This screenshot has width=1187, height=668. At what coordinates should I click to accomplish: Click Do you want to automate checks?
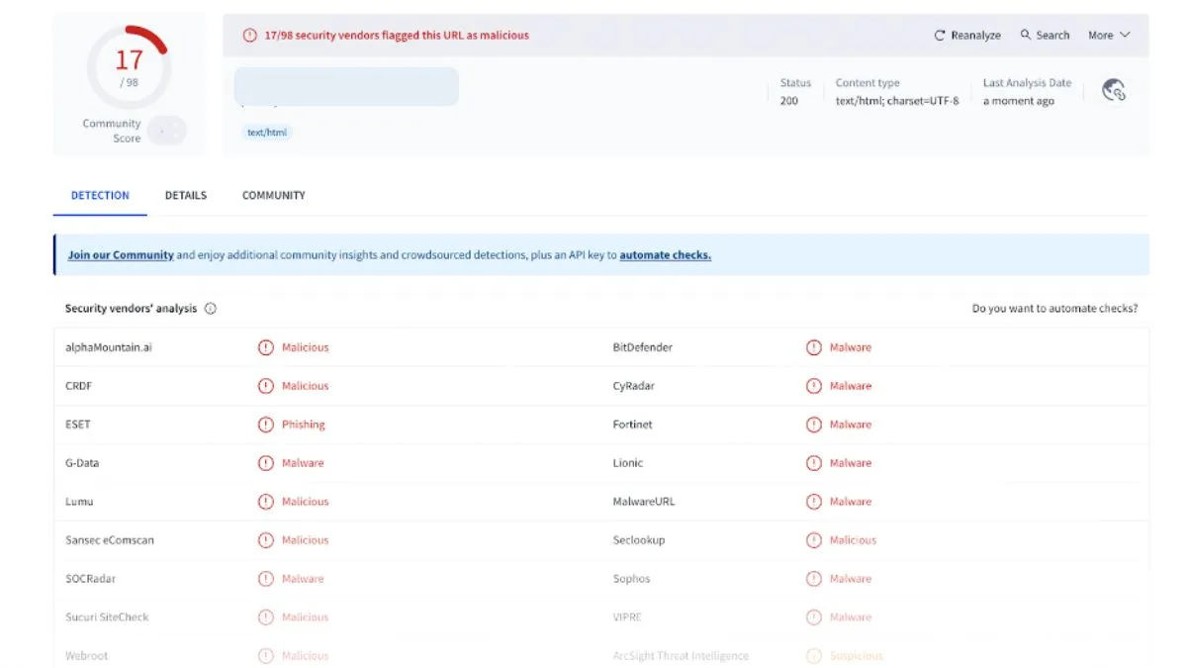click(1054, 309)
